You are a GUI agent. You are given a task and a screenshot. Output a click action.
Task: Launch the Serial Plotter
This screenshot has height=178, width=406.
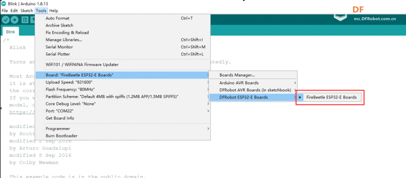[122, 54]
